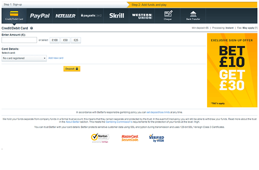This screenshot has height=170, width=259.
Task: Open the Skrill payment tab
Action: [x=116, y=16]
